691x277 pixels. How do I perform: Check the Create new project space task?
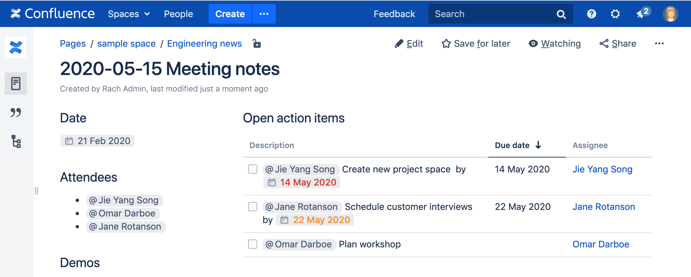pyautogui.click(x=253, y=169)
